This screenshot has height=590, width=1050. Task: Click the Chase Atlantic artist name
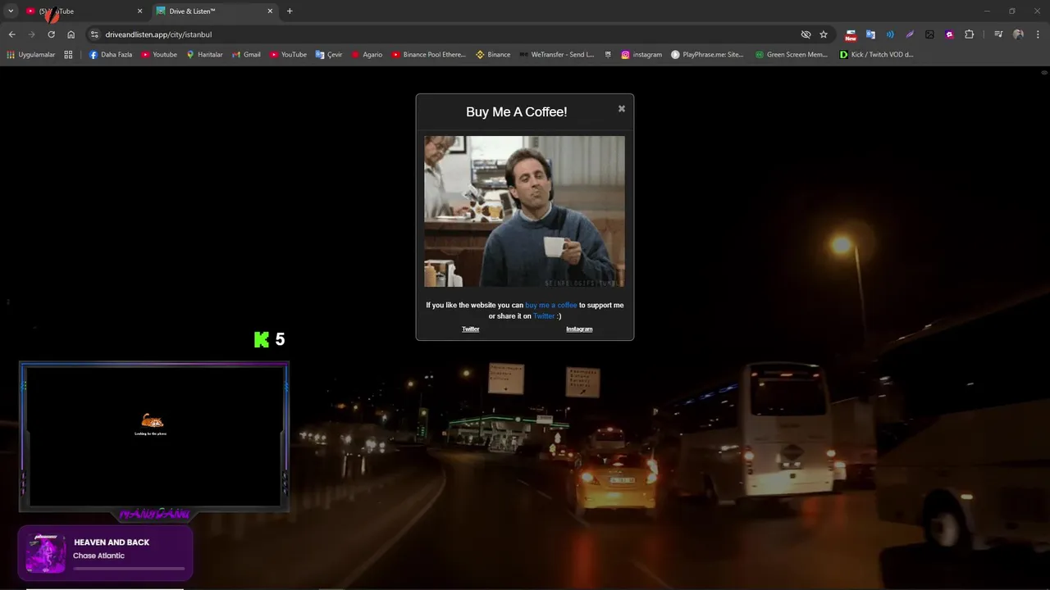98,556
